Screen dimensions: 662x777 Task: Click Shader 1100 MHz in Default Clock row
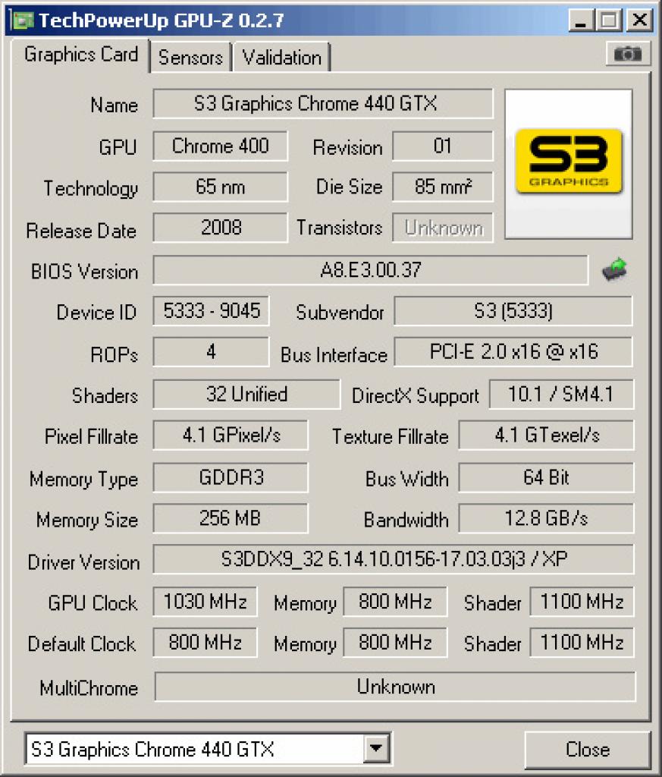(x=582, y=643)
